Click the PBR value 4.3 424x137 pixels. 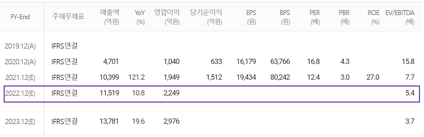[x=345, y=62]
